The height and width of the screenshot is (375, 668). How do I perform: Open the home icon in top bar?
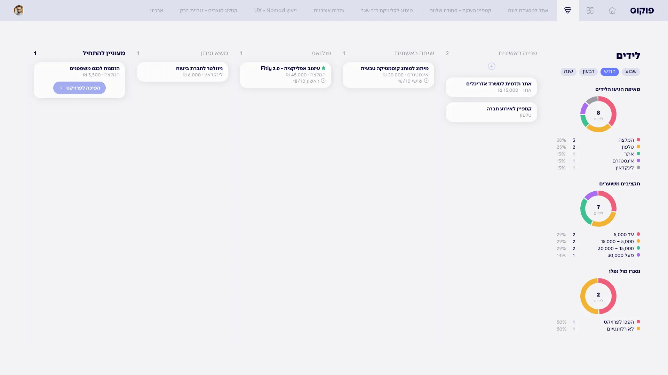tap(612, 10)
